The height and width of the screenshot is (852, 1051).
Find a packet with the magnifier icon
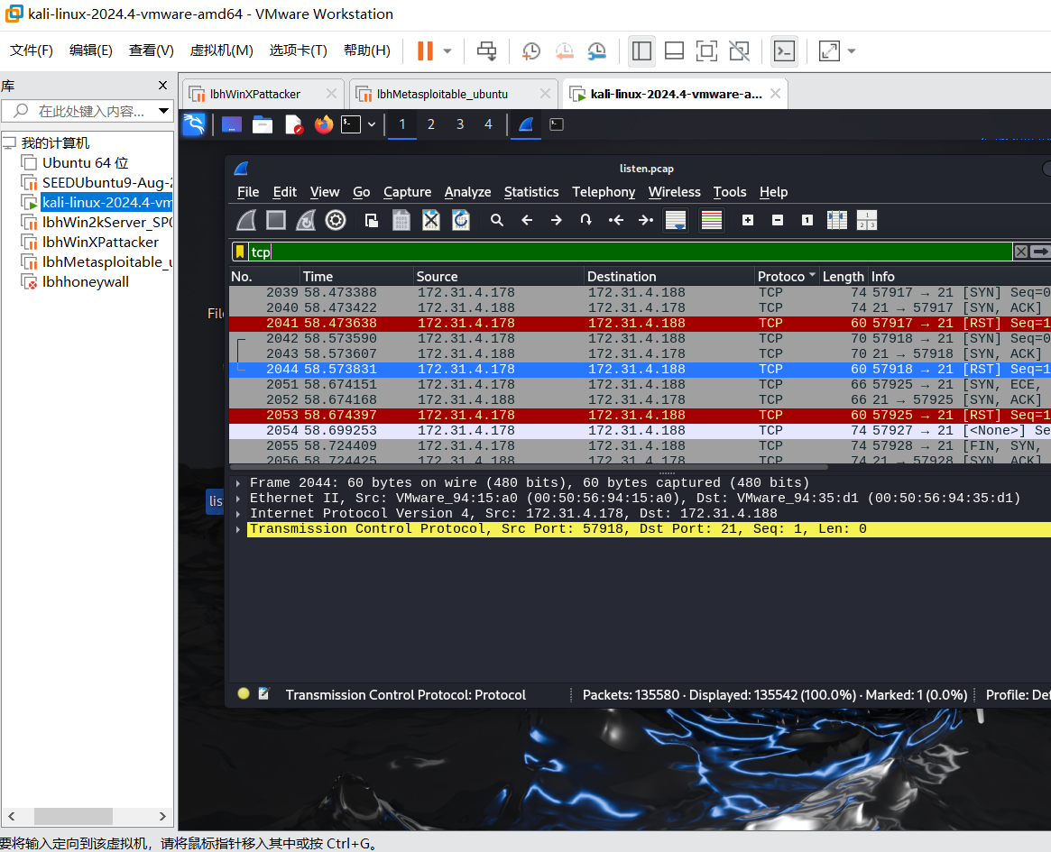point(497,220)
